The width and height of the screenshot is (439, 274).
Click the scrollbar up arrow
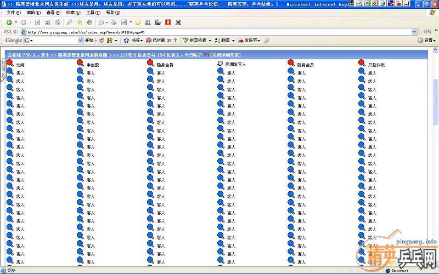435,50
